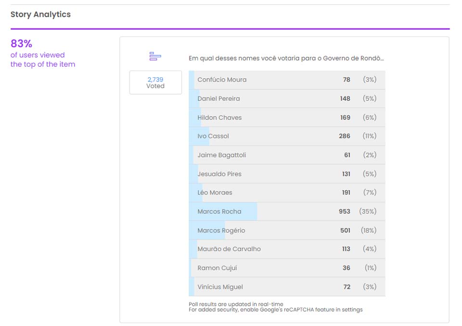Choose the Ramon Cujuí poll option
The width and height of the screenshot is (462, 326).
287,268
